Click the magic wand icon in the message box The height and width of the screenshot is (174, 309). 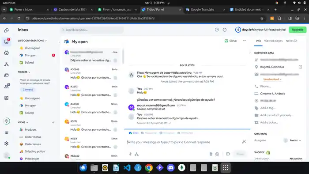[x=244, y=141]
